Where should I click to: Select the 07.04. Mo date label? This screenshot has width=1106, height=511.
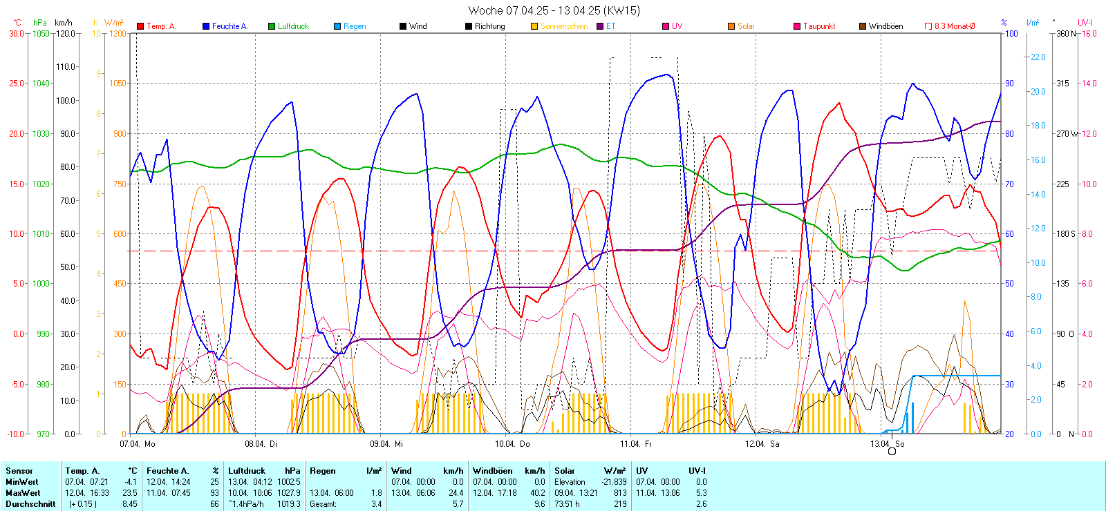pos(138,444)
